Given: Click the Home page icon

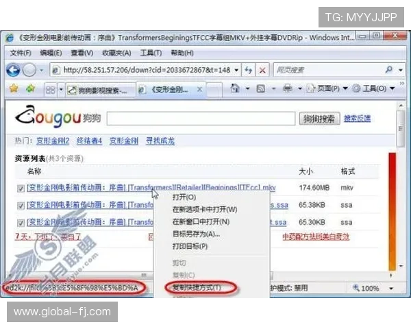Looking at the screenshot, I should point(235,88).
